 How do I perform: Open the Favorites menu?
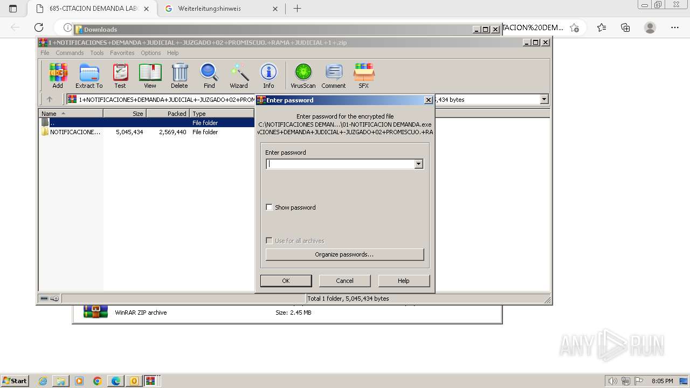click(122, 53)
